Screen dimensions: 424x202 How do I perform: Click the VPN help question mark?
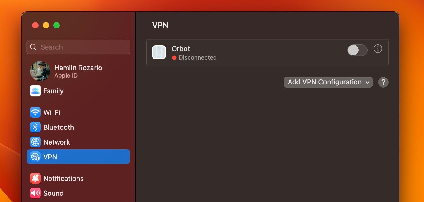(383, 82)
